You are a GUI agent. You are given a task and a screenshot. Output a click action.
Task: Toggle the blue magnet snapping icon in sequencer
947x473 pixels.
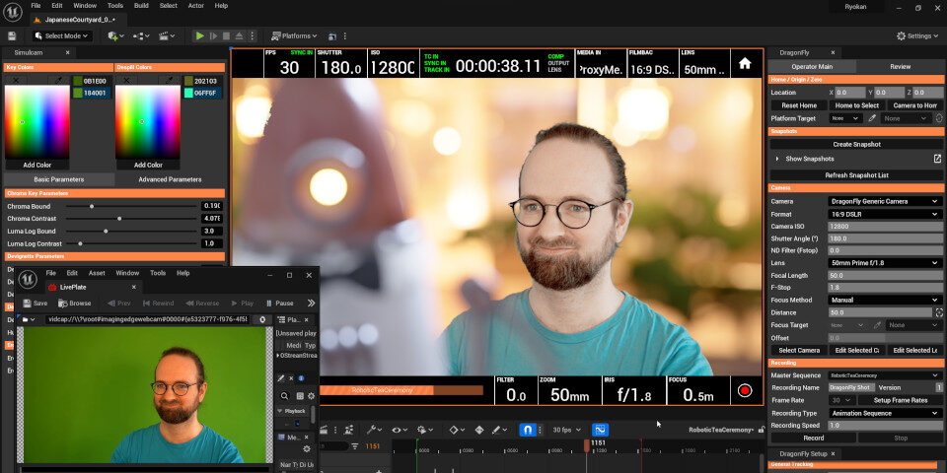click(x=527, y=431)
